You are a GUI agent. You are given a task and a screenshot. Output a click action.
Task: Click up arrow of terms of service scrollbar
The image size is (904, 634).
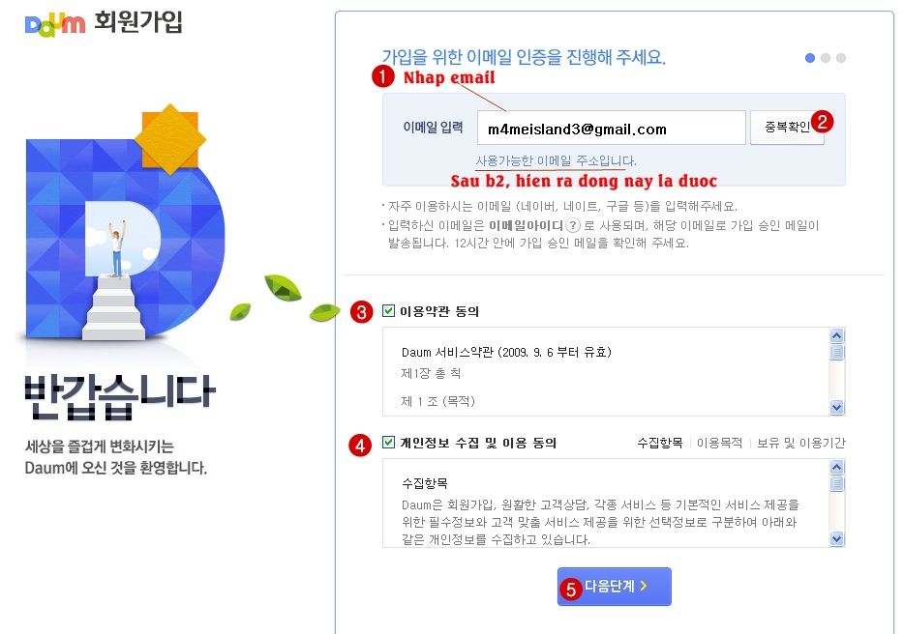pyautogui.click(x=837, y=335)
